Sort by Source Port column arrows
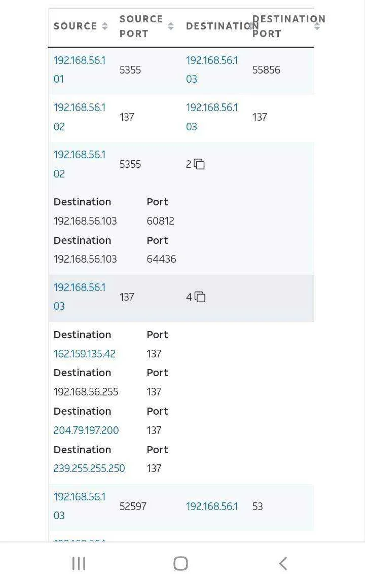The image size is (365, 584). coord(170,26)
